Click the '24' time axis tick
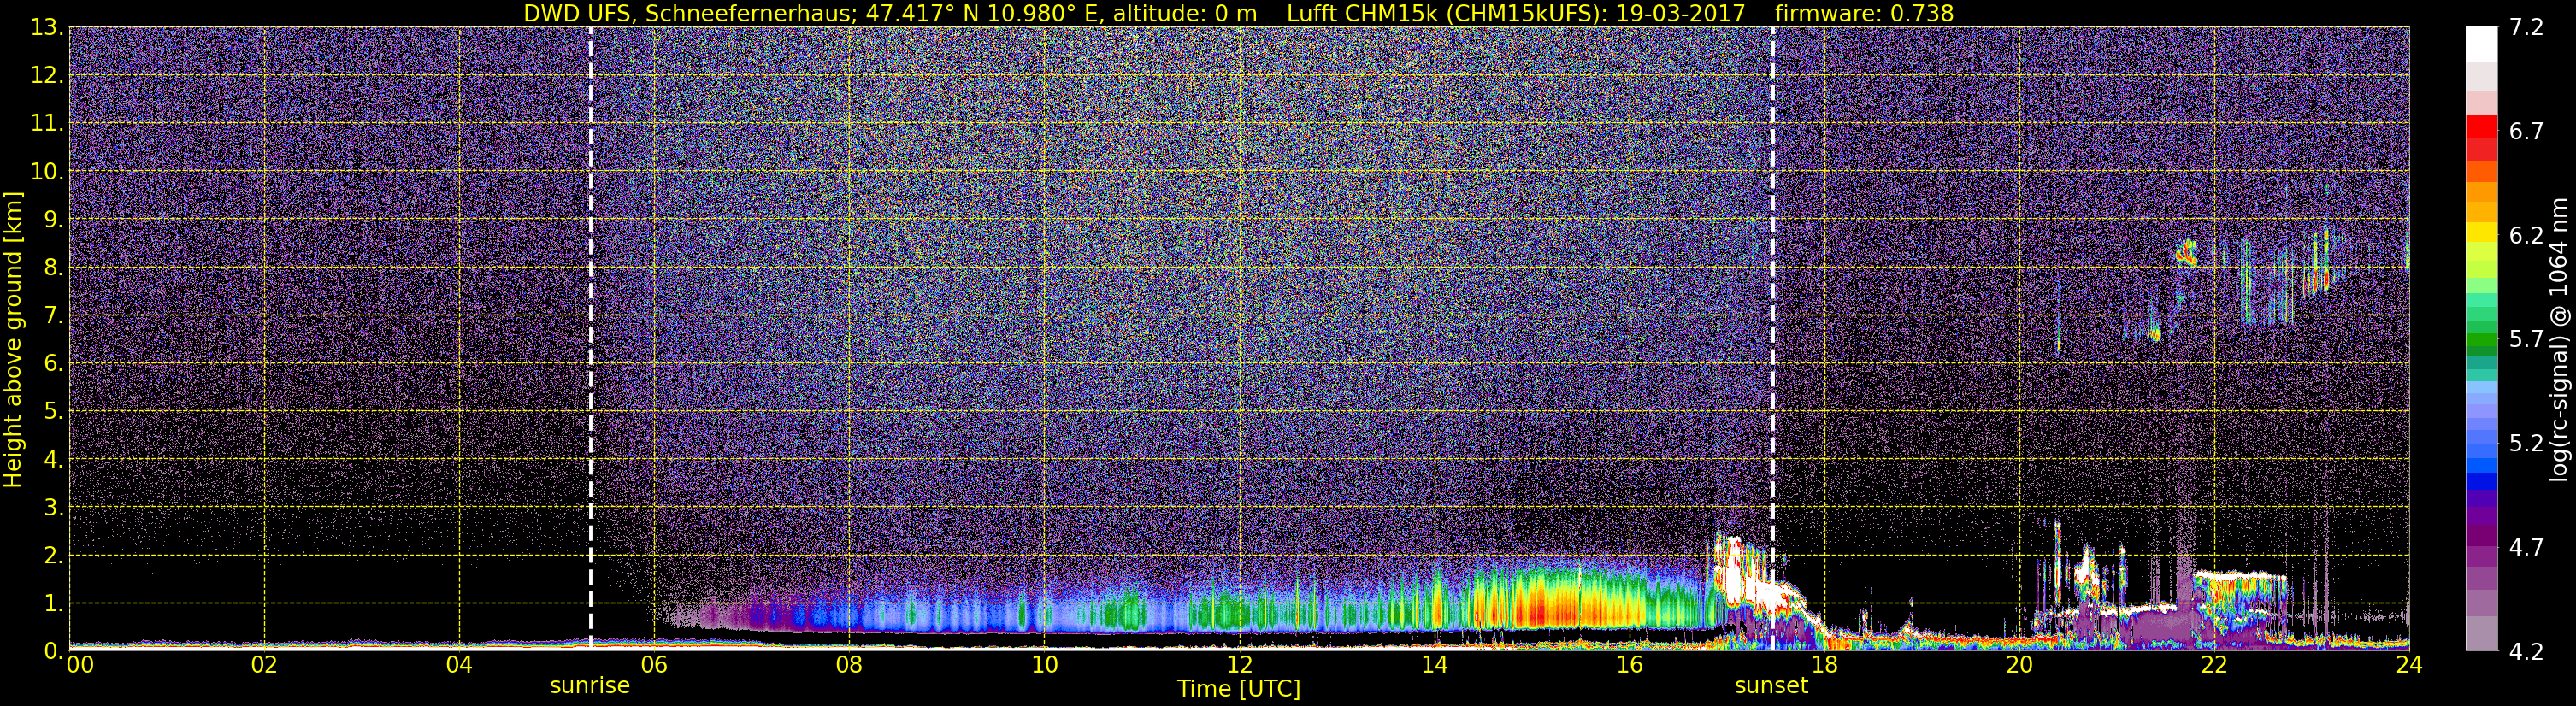 (x=2409, y=665)
